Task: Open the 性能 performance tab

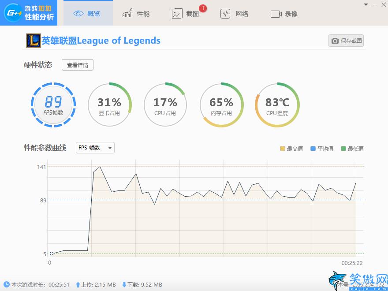Action: 136,13
